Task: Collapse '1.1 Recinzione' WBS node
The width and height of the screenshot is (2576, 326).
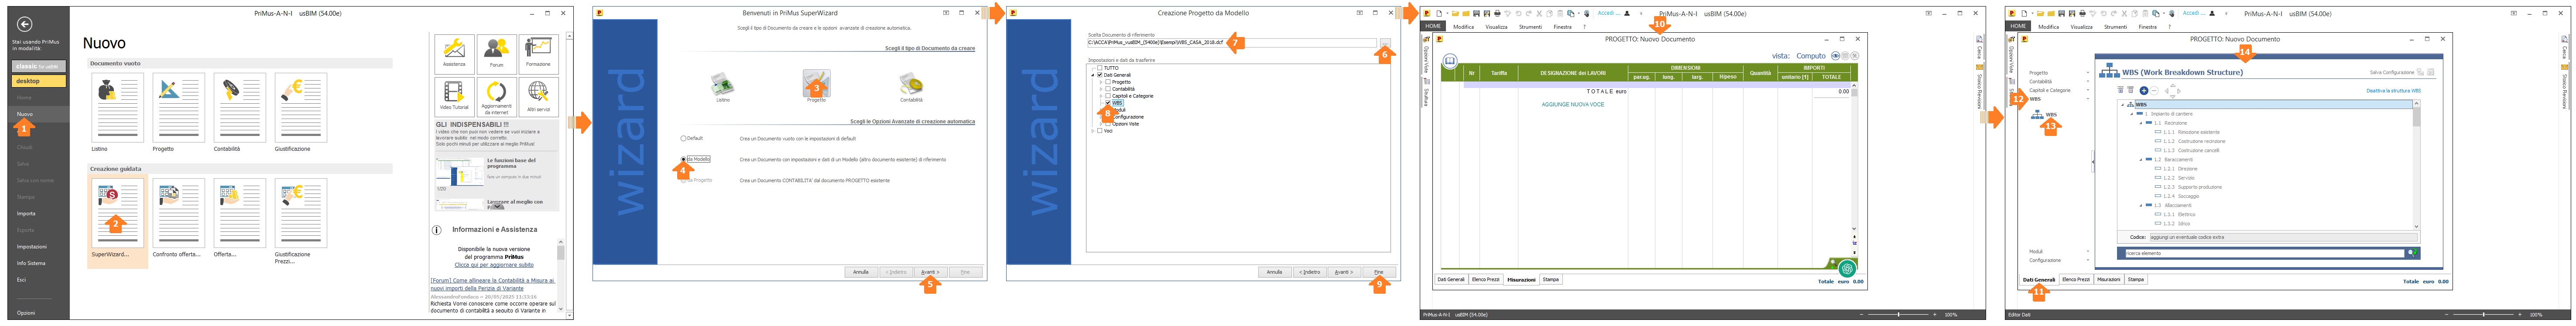Action: pos(2141,123)
